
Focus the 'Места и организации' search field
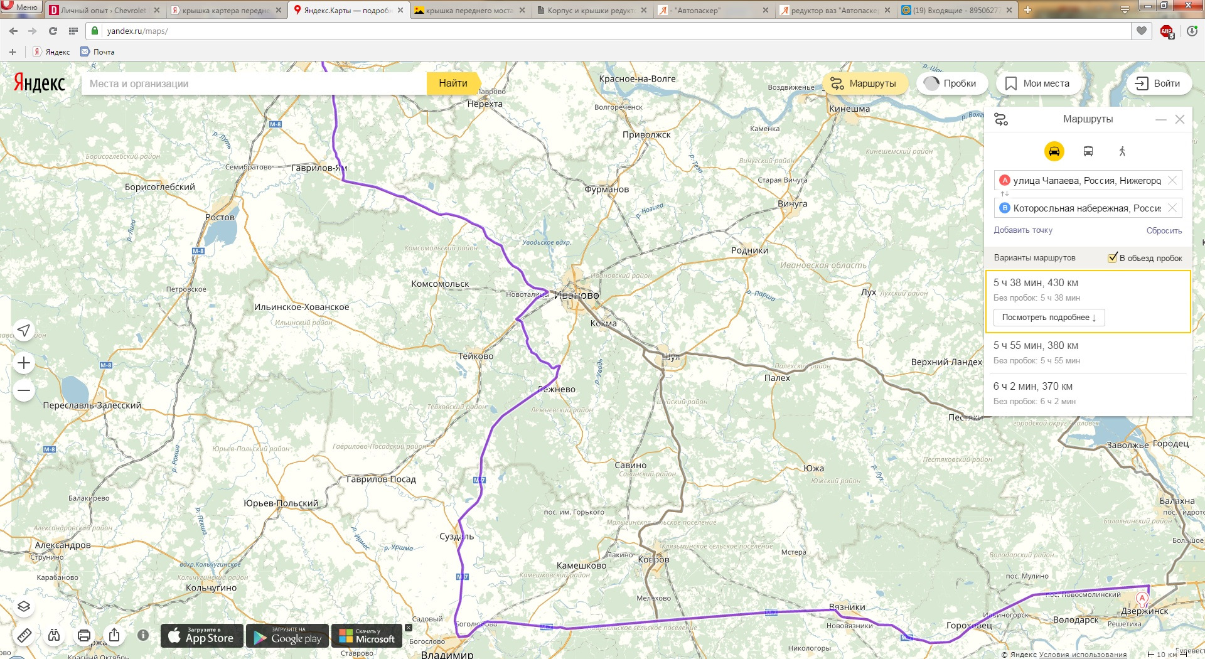254,83
